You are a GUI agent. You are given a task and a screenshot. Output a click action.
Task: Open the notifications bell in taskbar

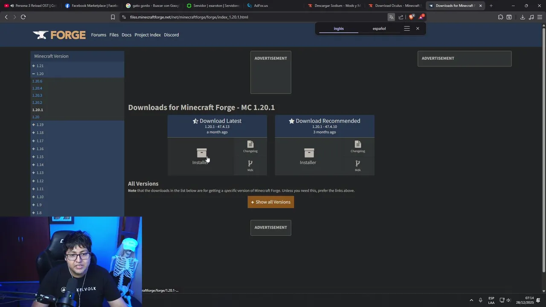tap(538, 300)
